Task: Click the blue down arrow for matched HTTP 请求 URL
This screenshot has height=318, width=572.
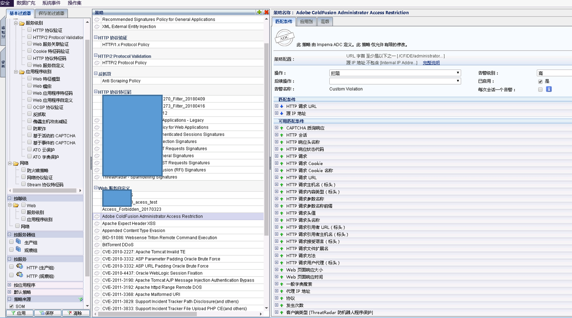Action: (x=282, y=106)
